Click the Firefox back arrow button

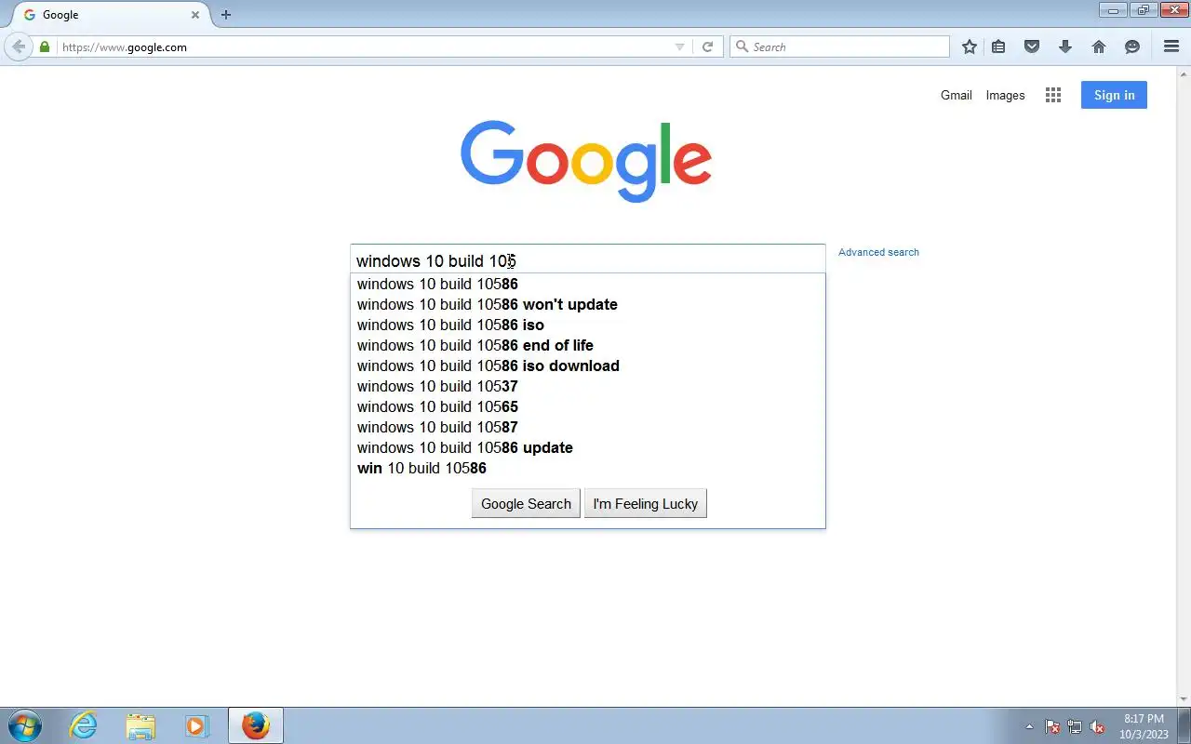point(19,46)
